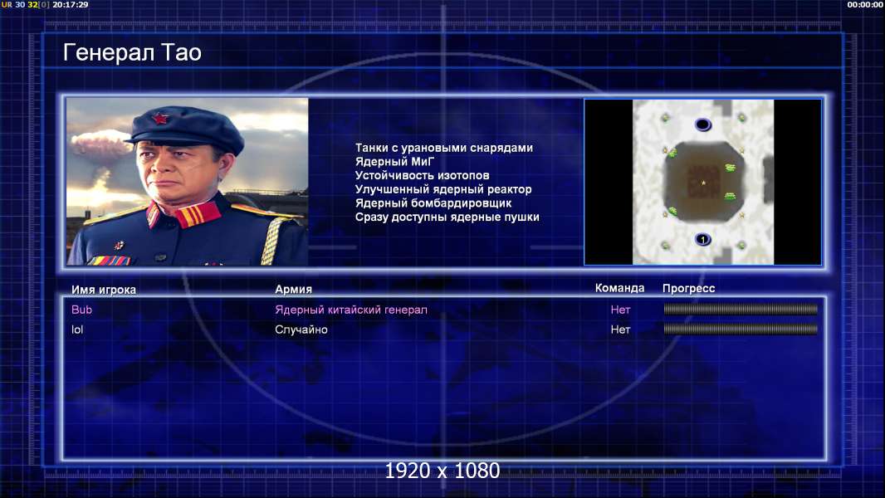Click lol's loading progress bar
Viewport: 885px width, 498px height.
(x=741, y=329)
